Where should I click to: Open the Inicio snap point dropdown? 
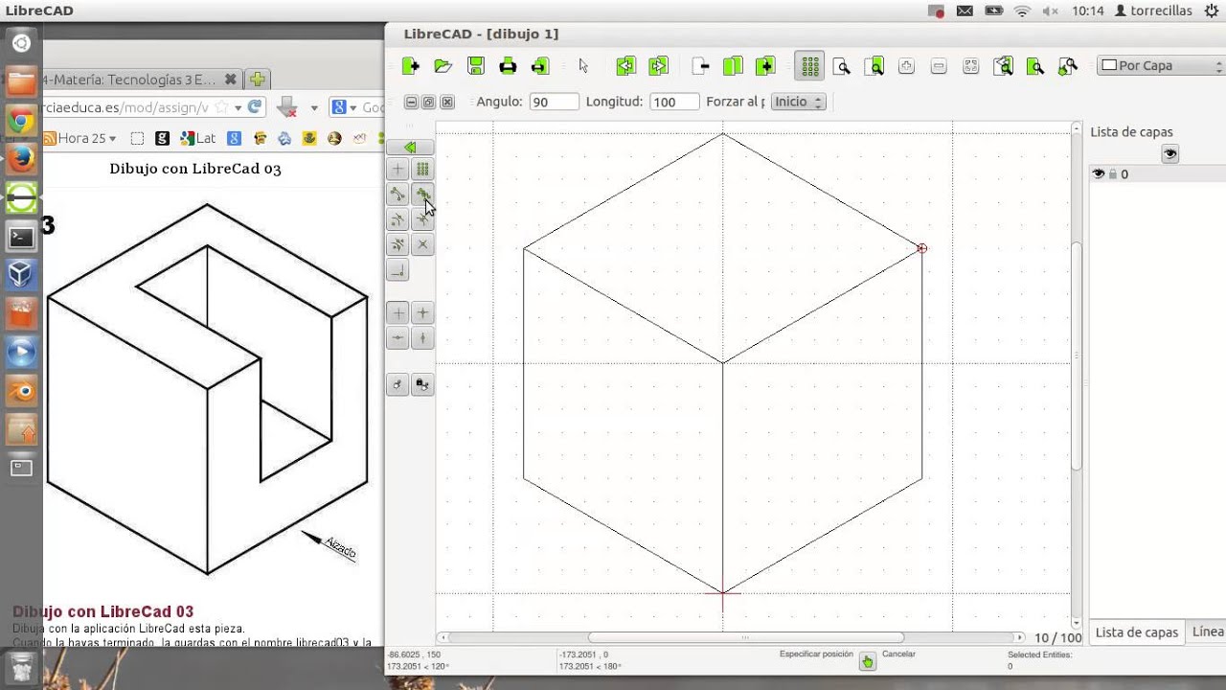coord(798,102)
